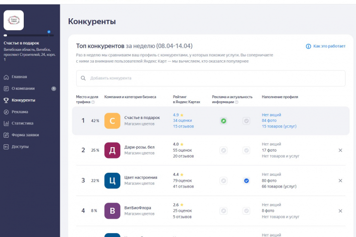Screen dimensions: 356x237
Task: Click 41 отзывов text for Цвет настроения
Action: (183, 187)
